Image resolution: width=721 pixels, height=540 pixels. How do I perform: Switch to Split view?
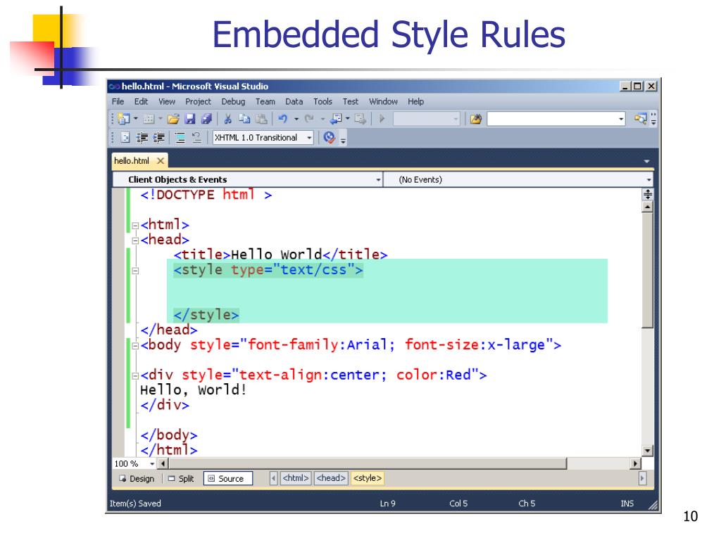[x=181, y=478]
